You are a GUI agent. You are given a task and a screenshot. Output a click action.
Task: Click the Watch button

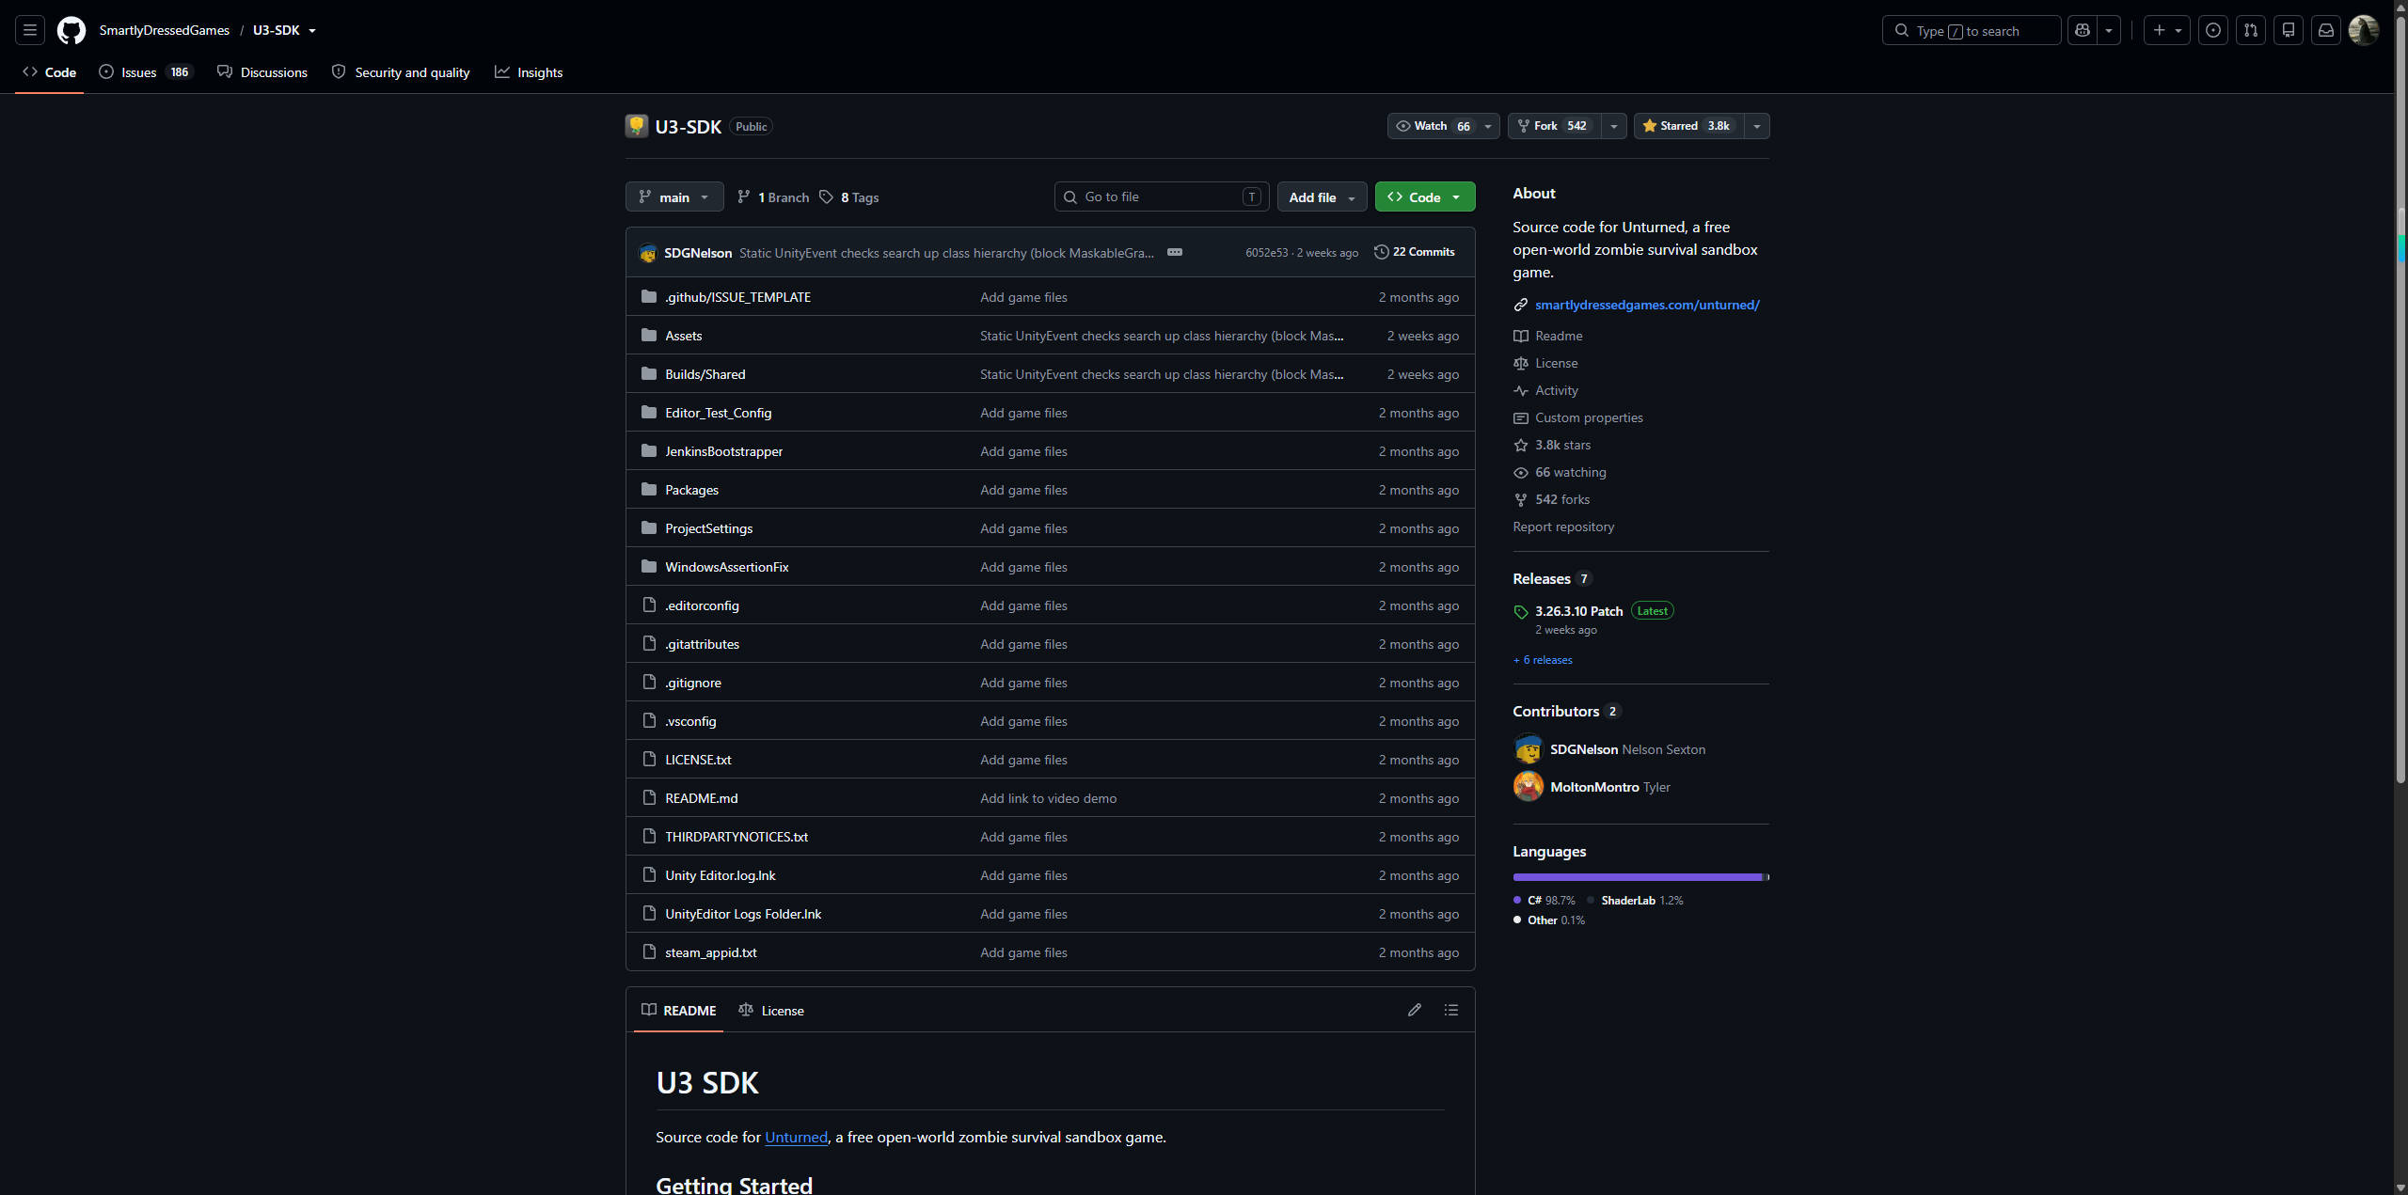click(1433, 126)
